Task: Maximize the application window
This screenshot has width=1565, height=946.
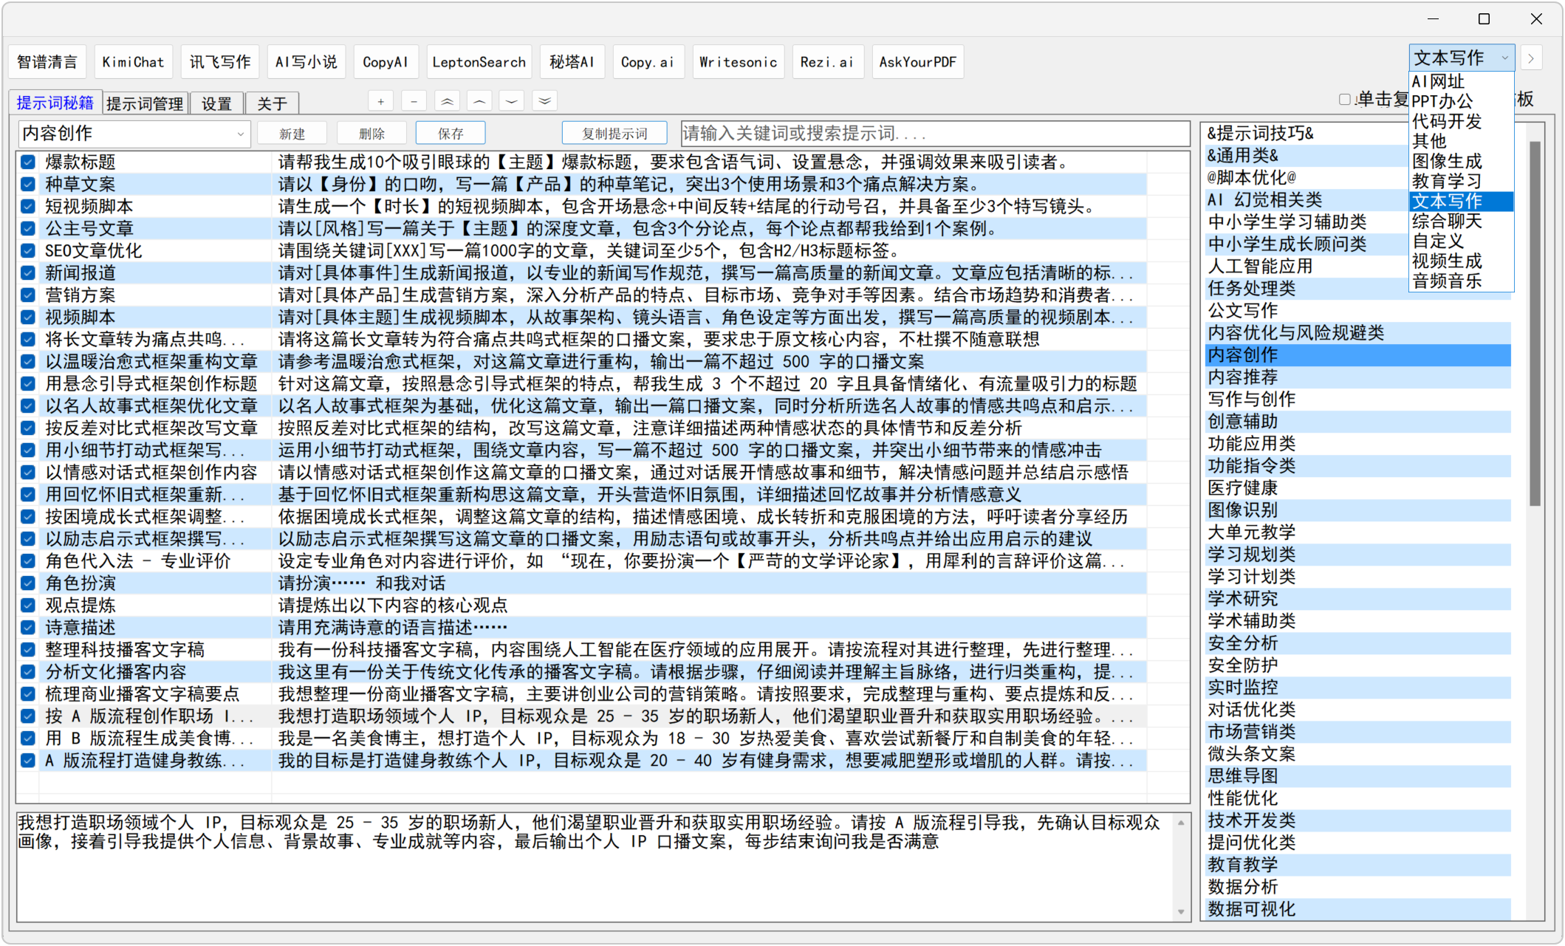Action: 1484,19
